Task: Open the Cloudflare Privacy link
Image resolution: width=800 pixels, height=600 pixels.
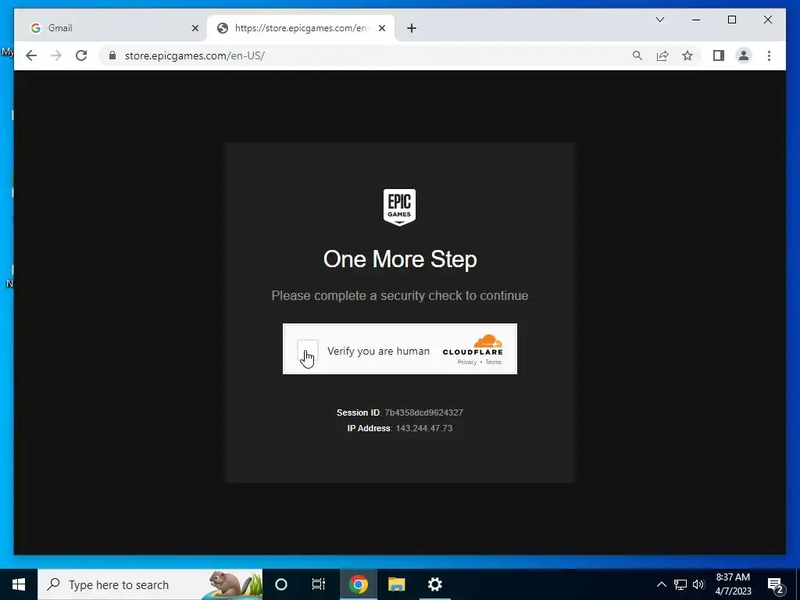Action: (x=467, y=362)
